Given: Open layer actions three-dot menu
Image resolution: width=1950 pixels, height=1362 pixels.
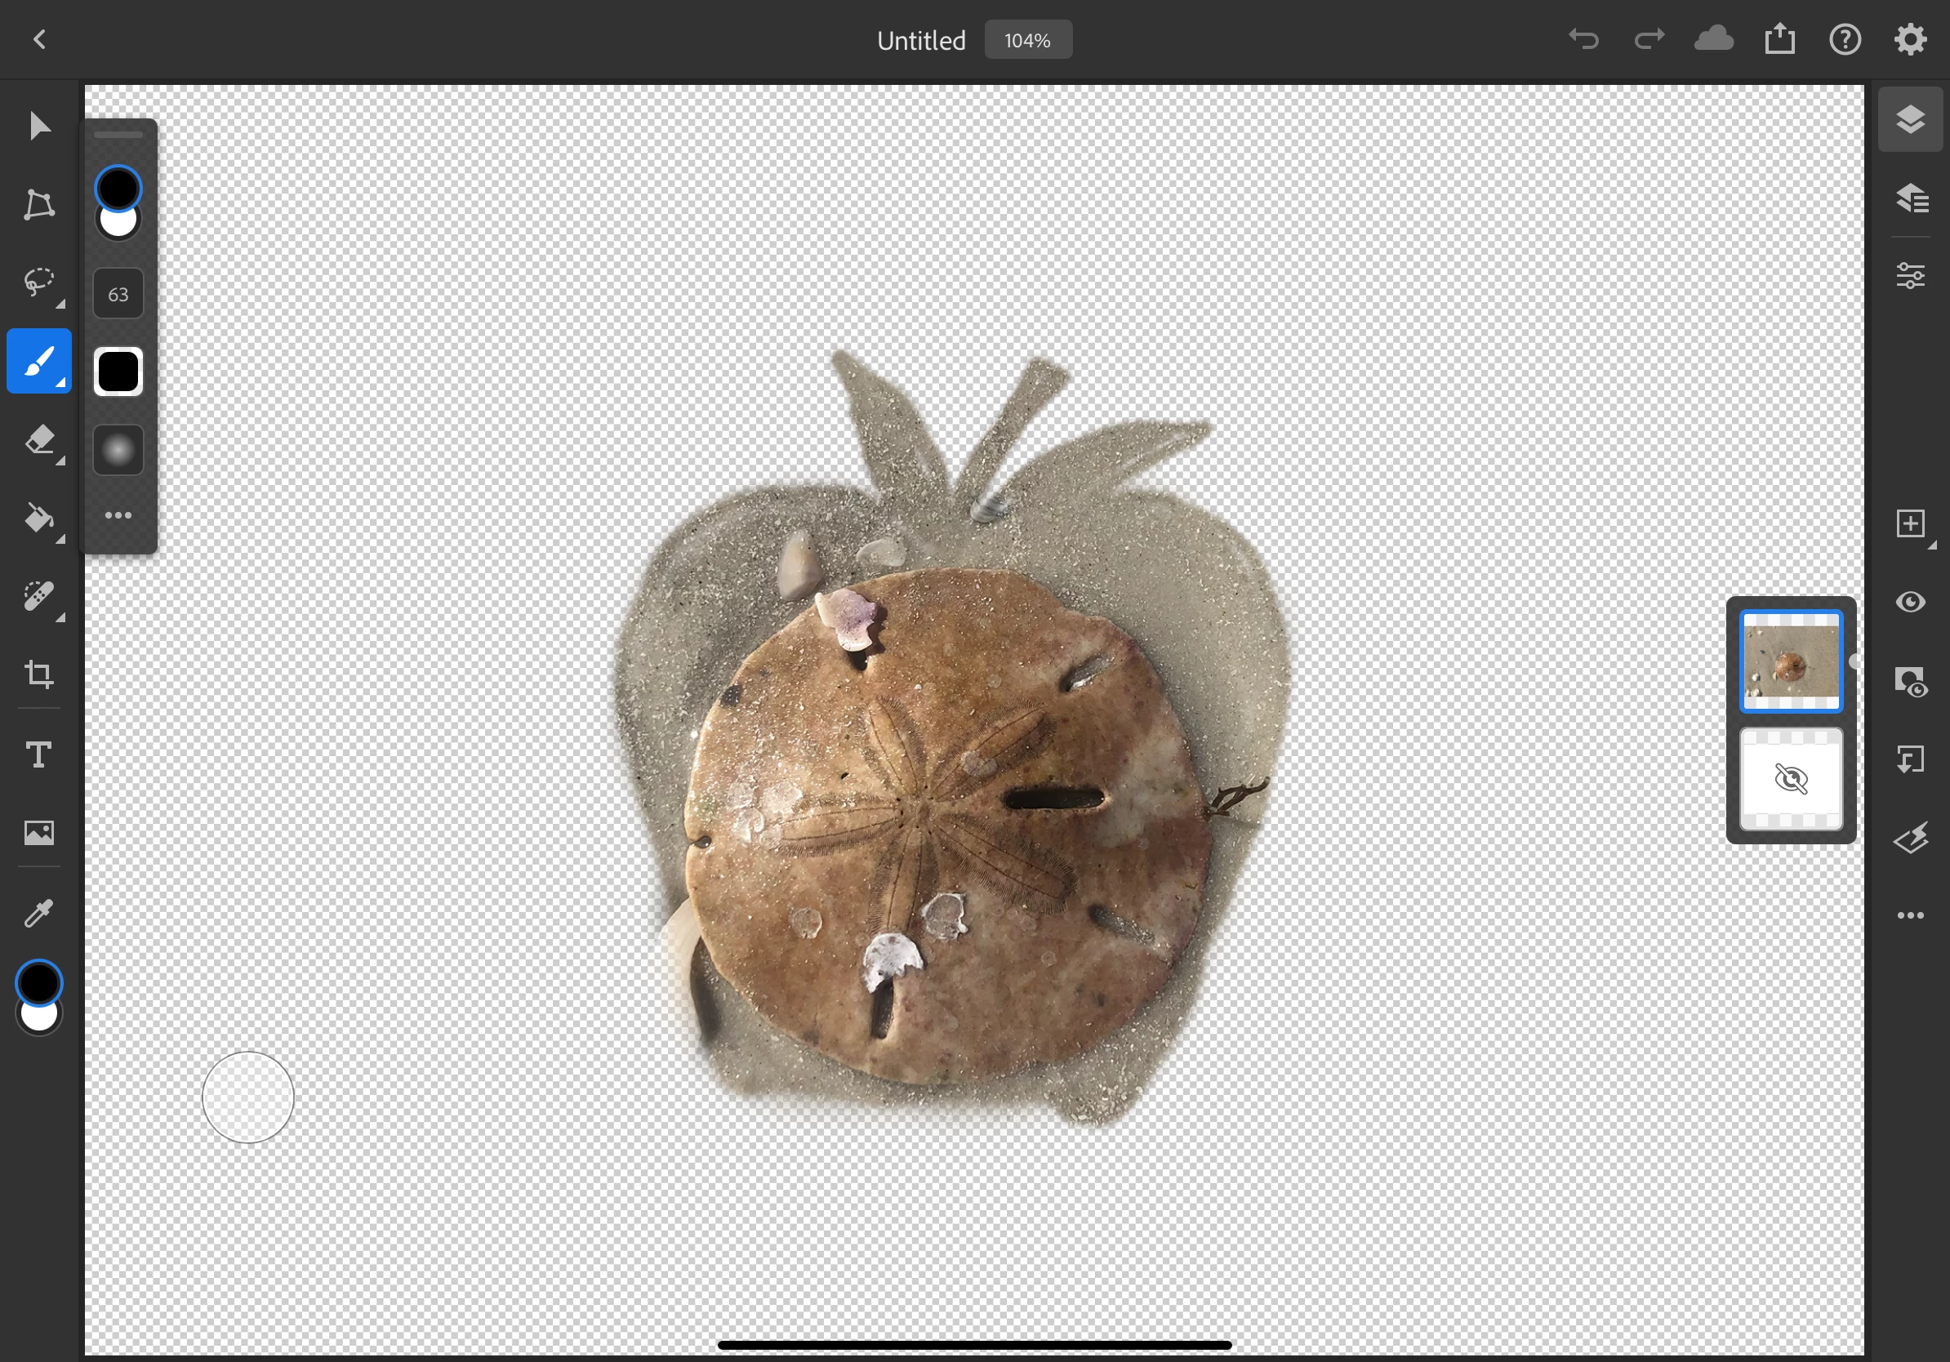Looking at the screenshot, I should point(1910,915).
